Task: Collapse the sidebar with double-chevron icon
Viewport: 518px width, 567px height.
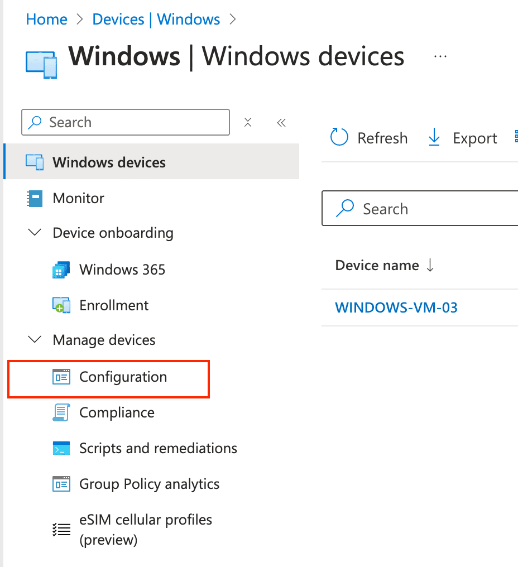Action: 281,122
